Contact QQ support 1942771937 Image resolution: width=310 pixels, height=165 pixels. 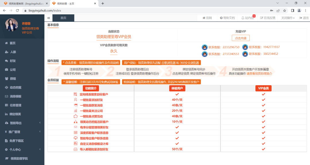(x=261, y=47)
